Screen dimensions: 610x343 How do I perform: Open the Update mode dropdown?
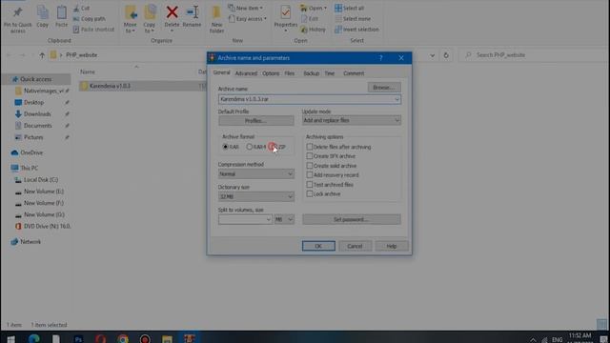pyautogui.click(x=352, y=121)
